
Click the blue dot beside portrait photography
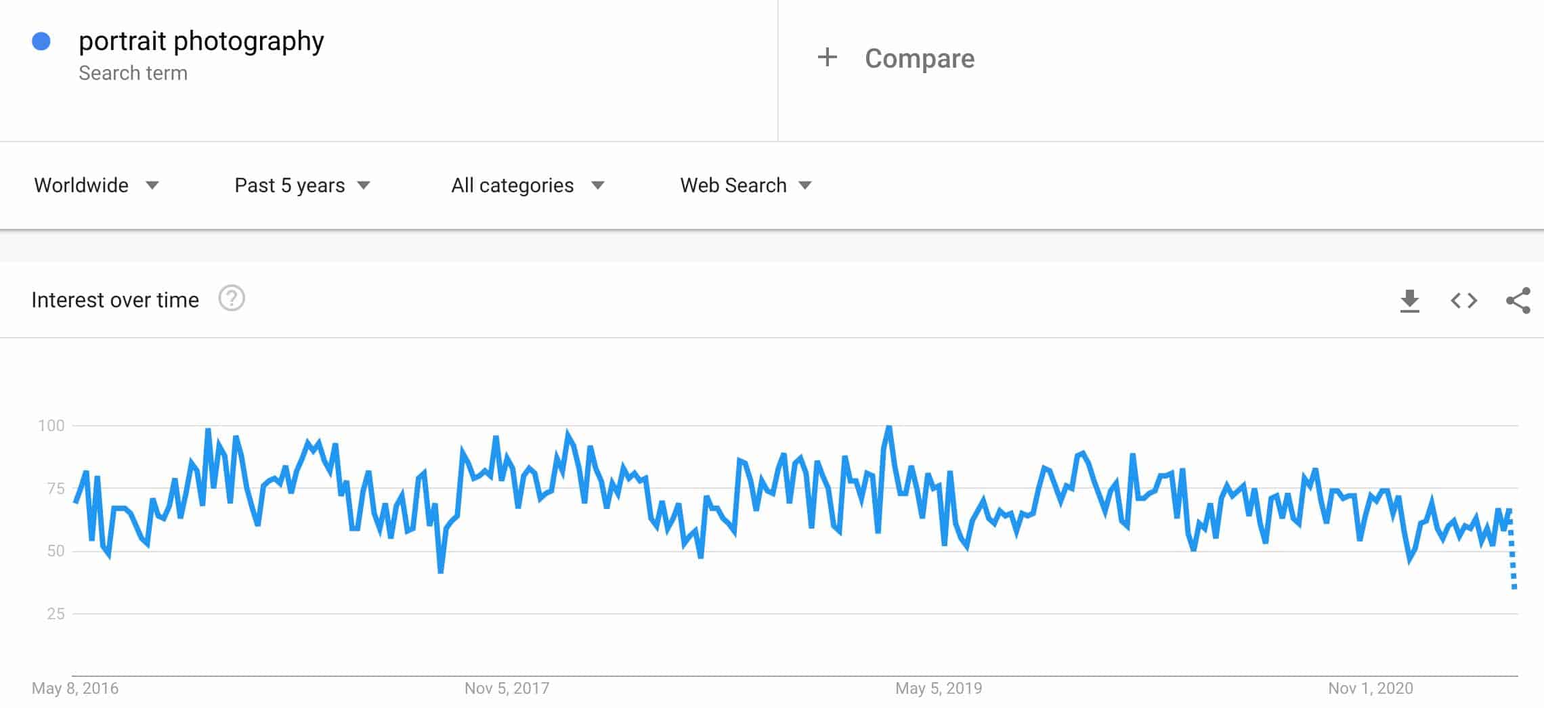(x=41, y=42)
